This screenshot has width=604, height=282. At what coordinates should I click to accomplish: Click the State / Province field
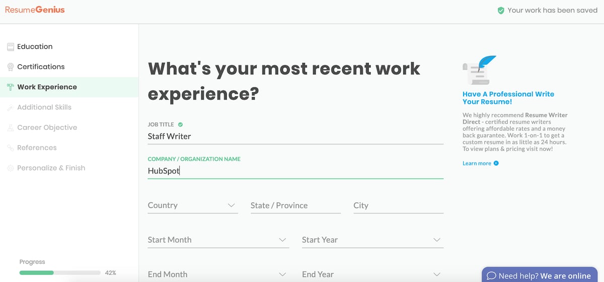[x=295, y=205]
